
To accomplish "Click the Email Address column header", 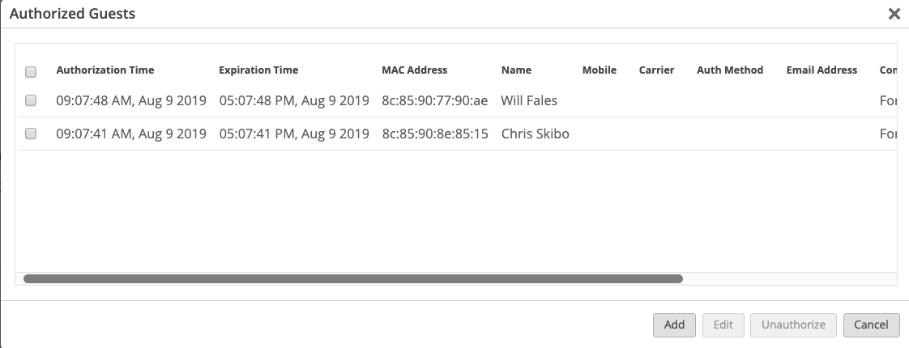I will tap(822, 70).
